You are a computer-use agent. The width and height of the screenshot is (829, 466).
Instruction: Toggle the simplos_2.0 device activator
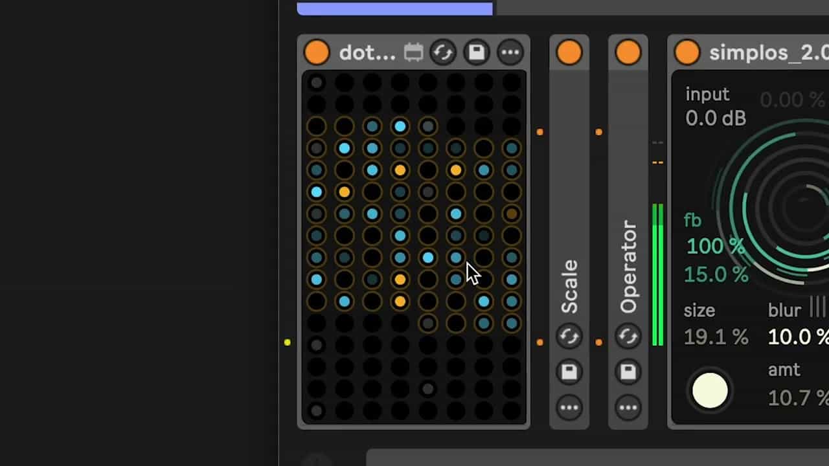click(x=687, y=52)
